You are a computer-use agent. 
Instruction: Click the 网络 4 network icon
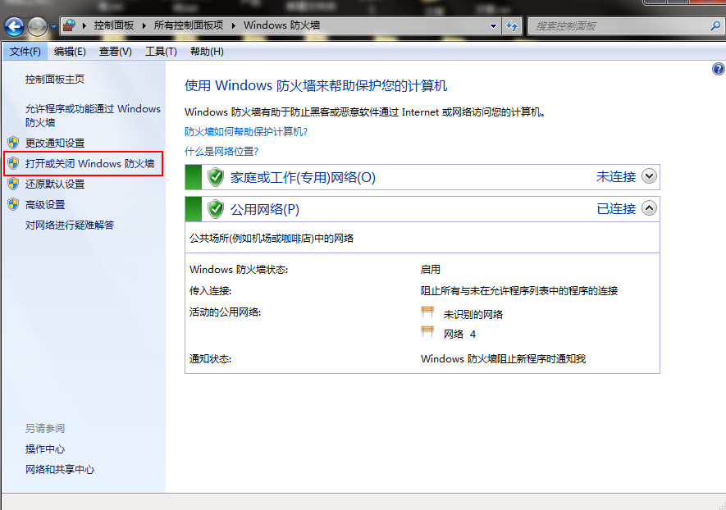point(427,332)
